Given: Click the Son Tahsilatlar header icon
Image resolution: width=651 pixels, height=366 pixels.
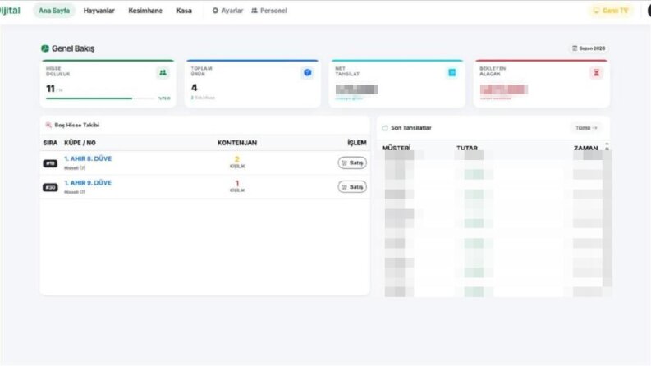Looking at the screenshot, I should coord(385,128).
